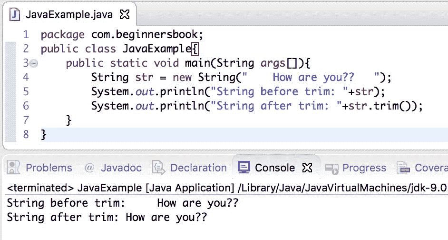Screen dimensions: 448x240
Task: Click the Progress view icon
Action: pos(331,168)
